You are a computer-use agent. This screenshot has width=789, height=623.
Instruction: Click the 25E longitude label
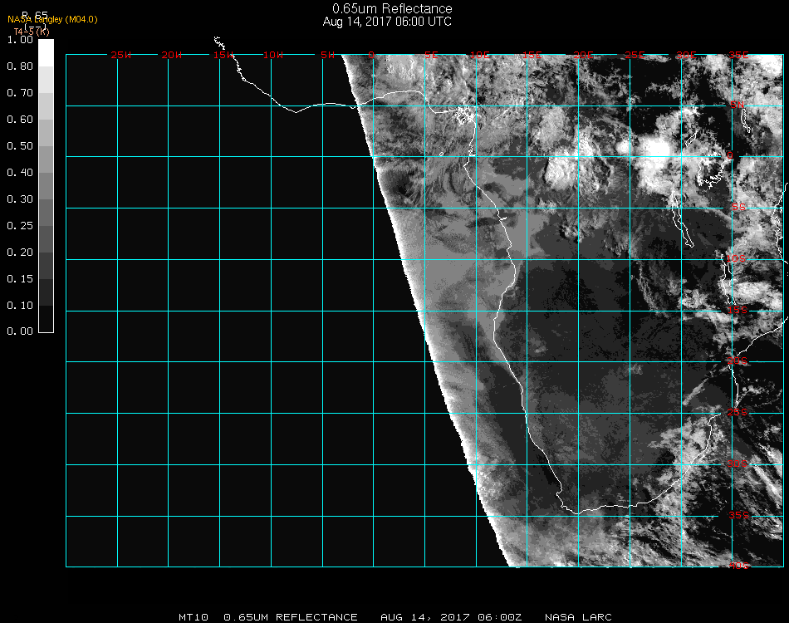[635, 55]
